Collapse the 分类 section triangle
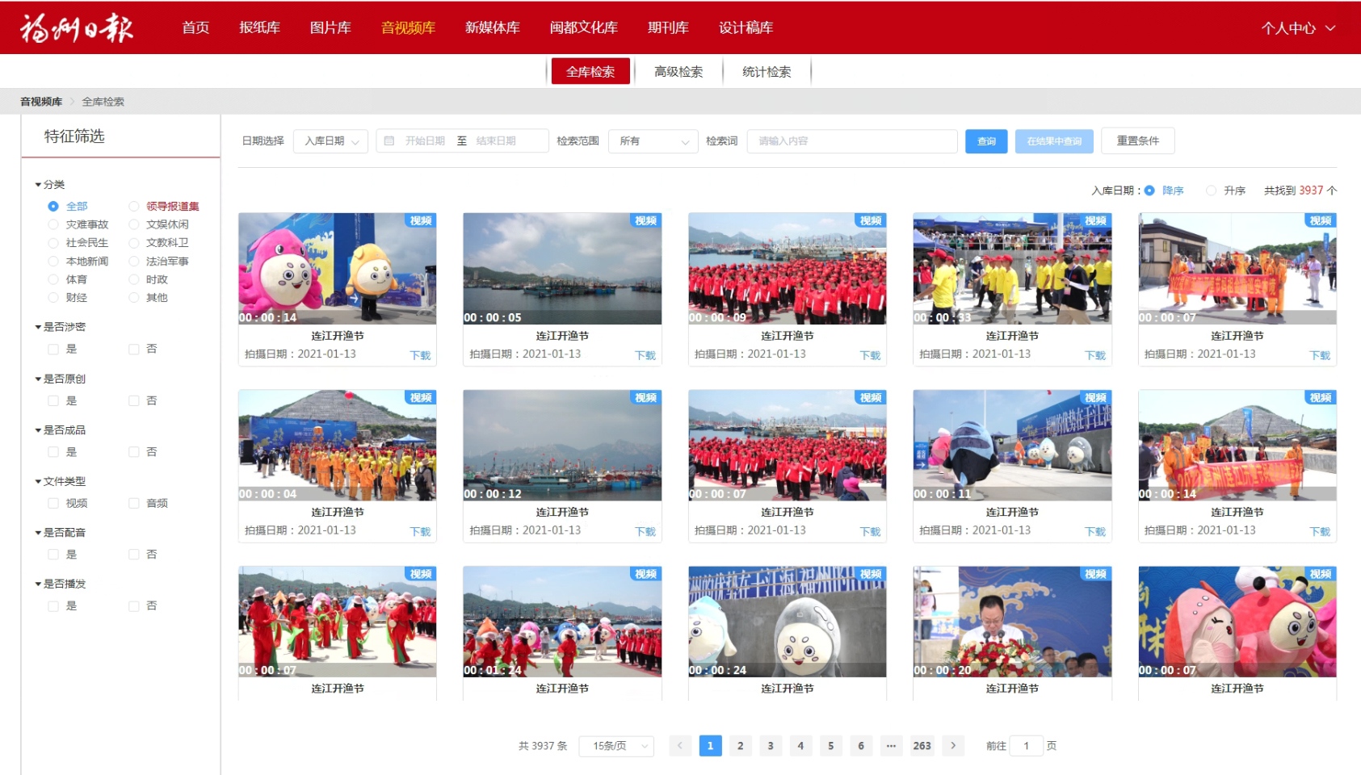Image resolution: width=1361 pixels, height=775 pixels. [x=38, y=185]
